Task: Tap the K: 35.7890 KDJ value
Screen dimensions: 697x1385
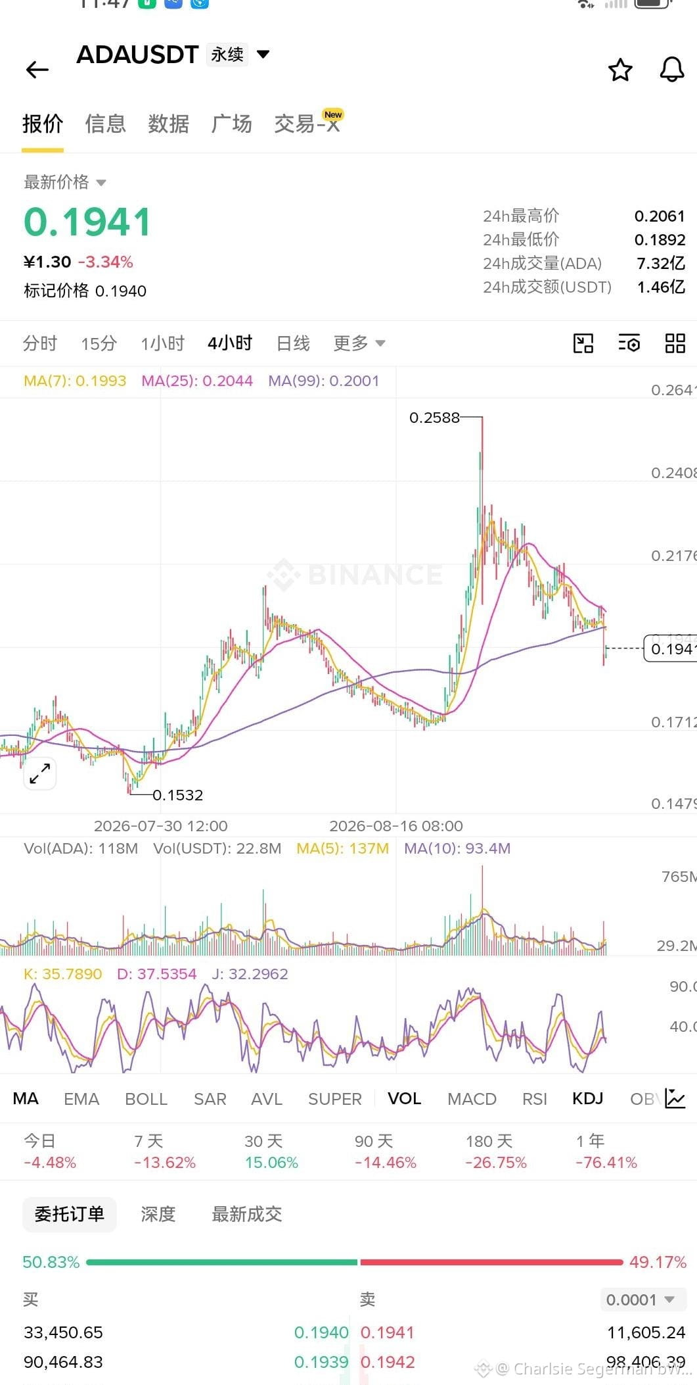Action: [63, 974]
